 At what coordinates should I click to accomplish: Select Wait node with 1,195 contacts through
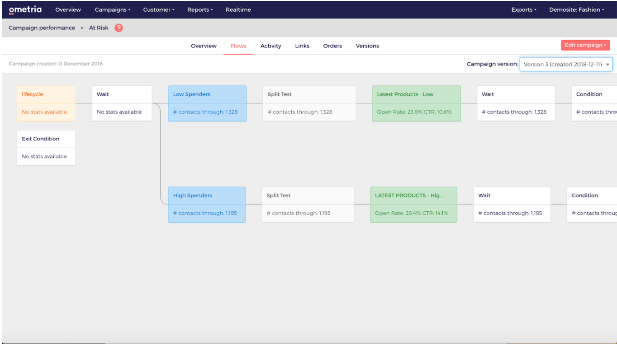point(512,205)
